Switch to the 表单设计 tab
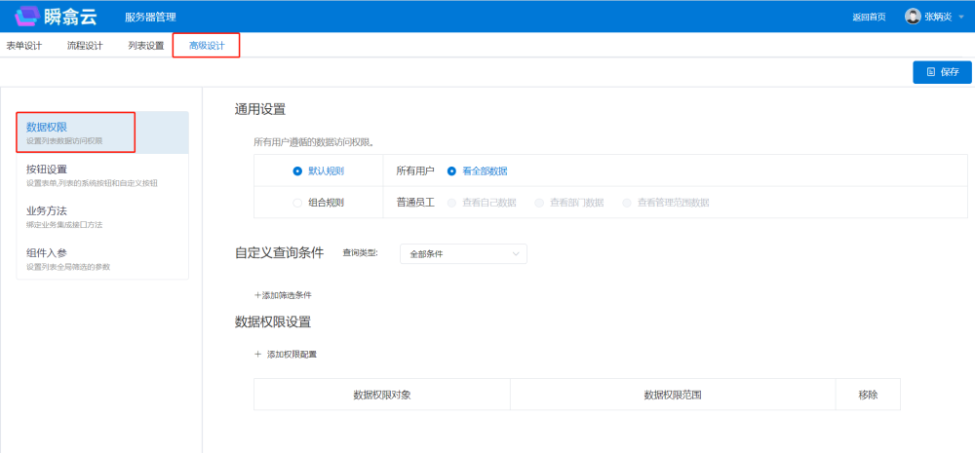The height and width of the screenshot is (453, 975). point(24,45)
